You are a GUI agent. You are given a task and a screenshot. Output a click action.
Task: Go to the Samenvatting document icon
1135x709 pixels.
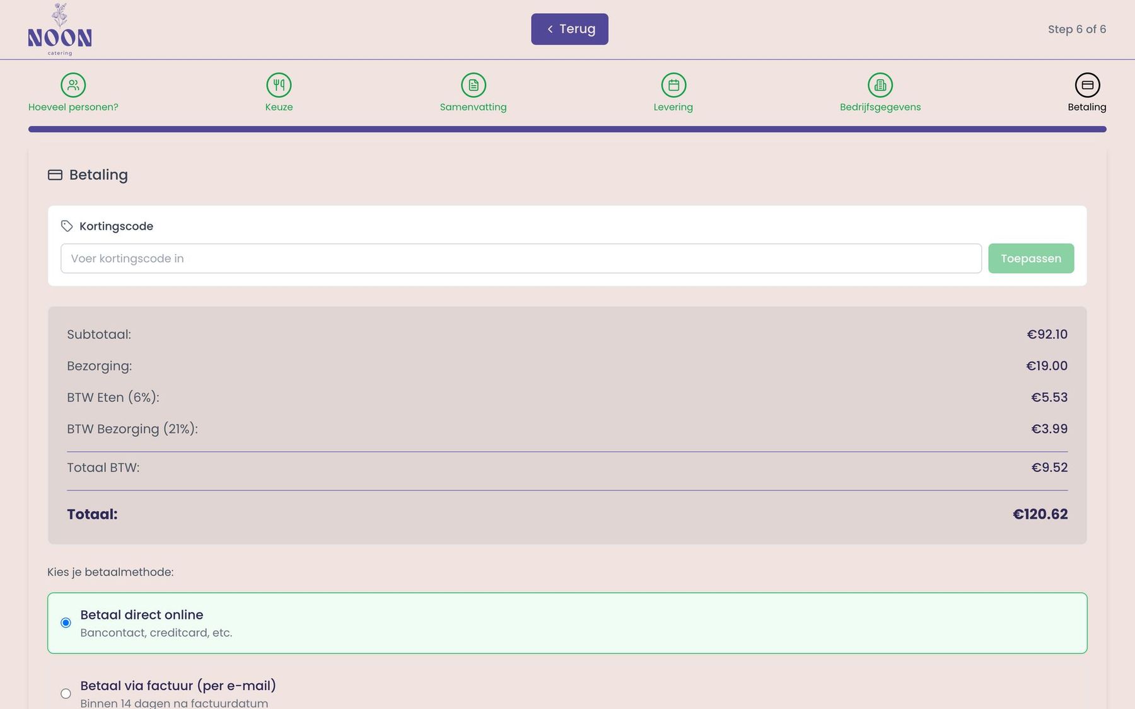tap(474, 85)
